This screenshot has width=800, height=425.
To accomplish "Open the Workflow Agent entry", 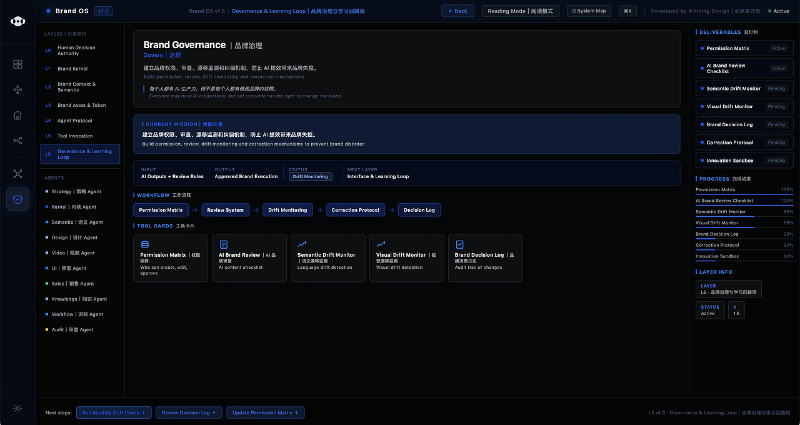I will point(80,314).
